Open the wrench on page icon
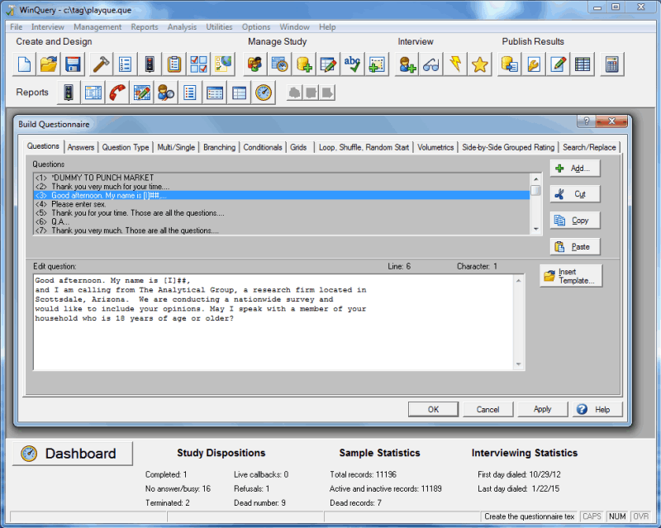This screenshot has height=528, width=661. tap(534, 64)
